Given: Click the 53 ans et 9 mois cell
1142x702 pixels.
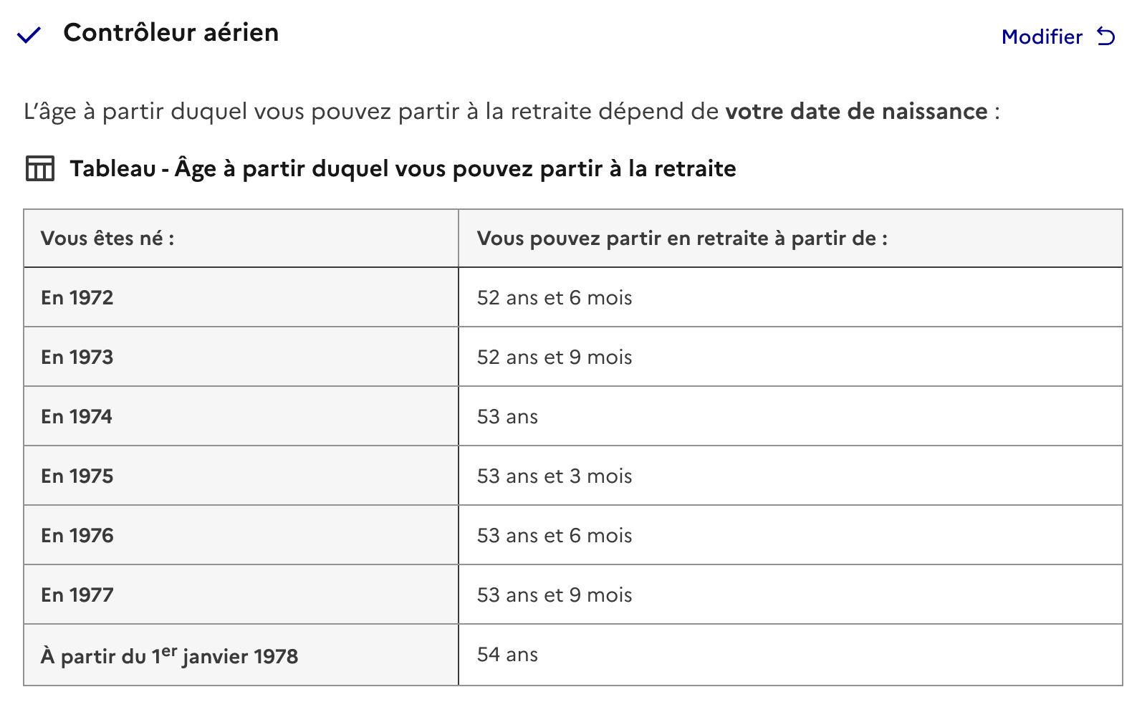Looking at the screenshot, I should click(790, 595).
